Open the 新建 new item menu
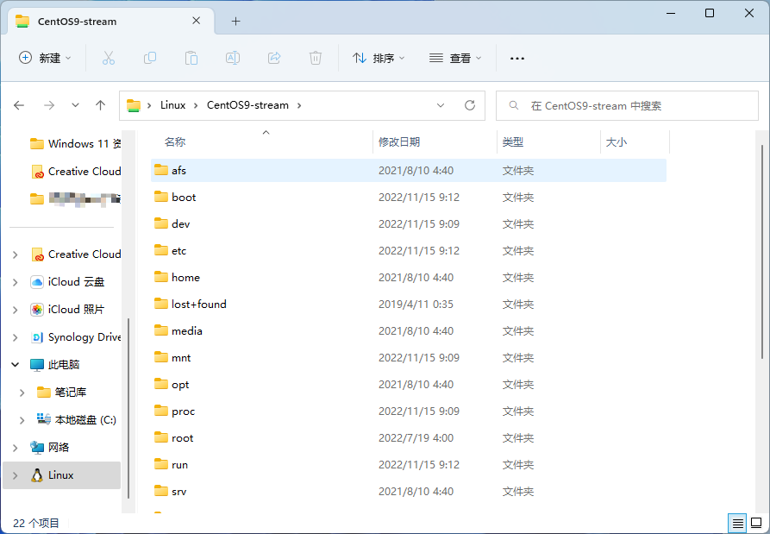The image size is (770, 534). click(45, 58)
